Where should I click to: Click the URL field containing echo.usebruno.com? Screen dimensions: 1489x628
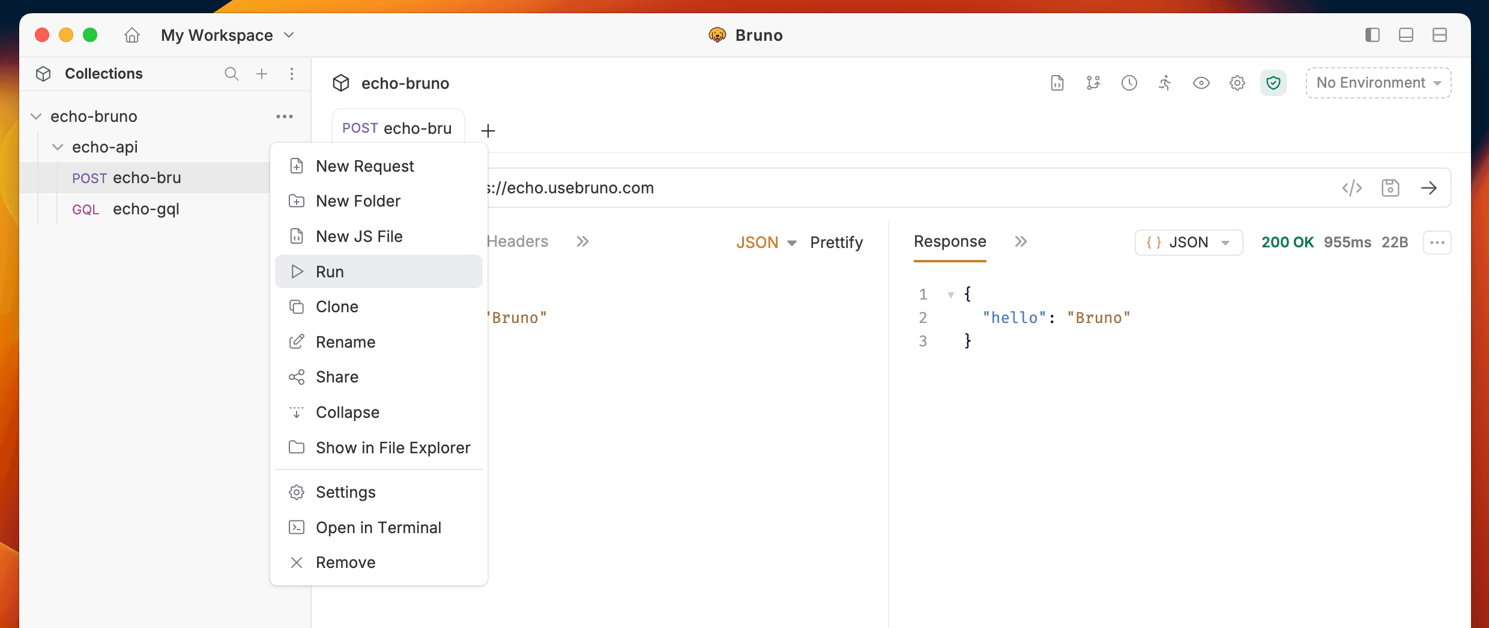tap(841, 188)
